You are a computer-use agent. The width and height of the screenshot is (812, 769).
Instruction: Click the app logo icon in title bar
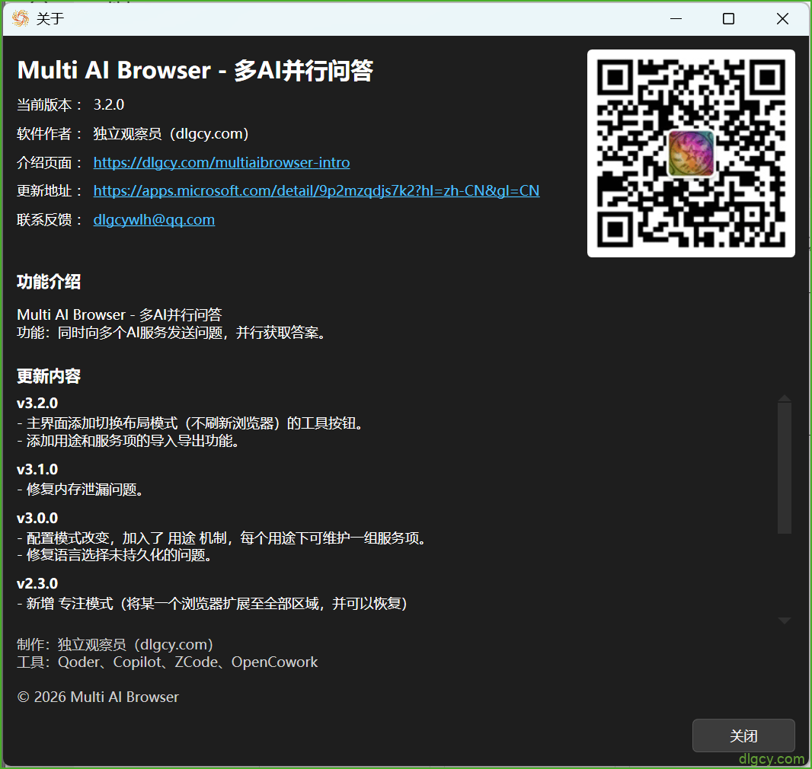[x=21, y=18]
